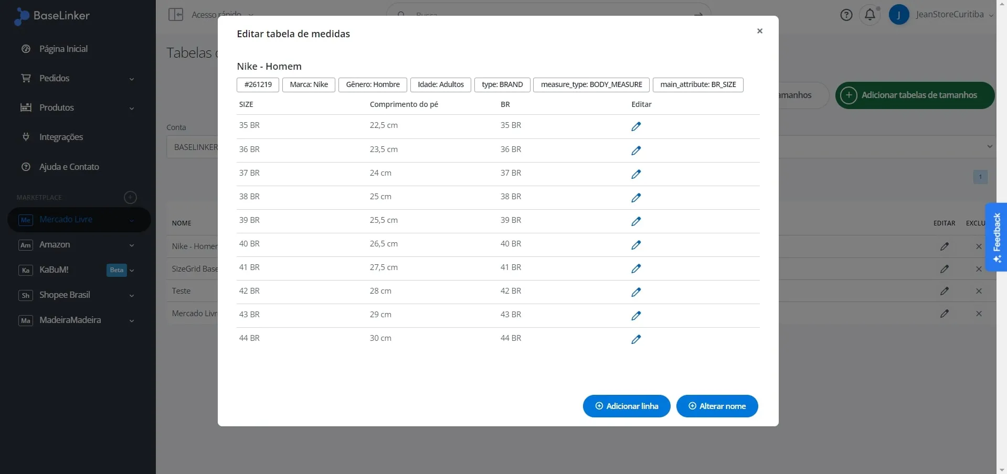Expand Produtos chevron arrow
Screen dimensions: 1007x474
tap(132, 108)
